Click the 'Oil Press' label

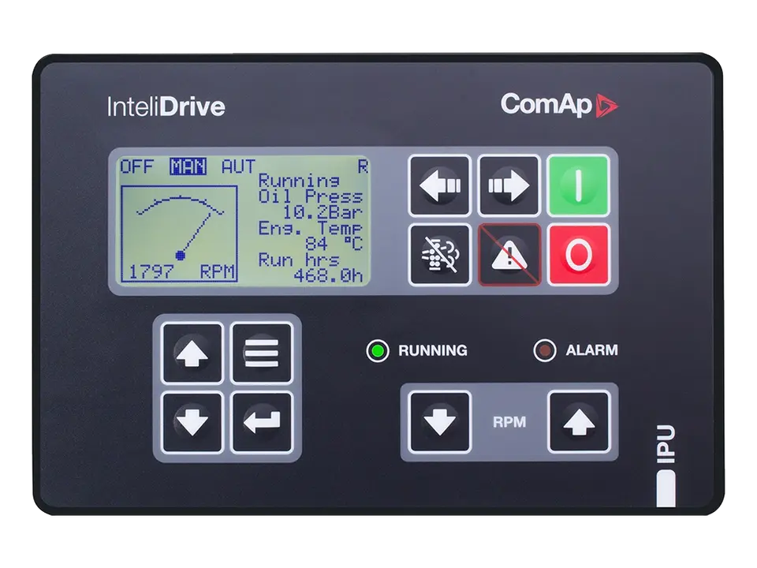click(311, 196)
